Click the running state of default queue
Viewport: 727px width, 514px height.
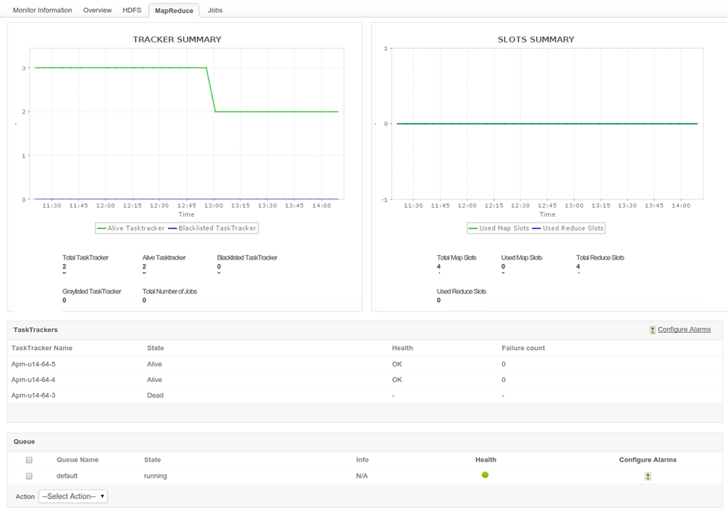155,476
